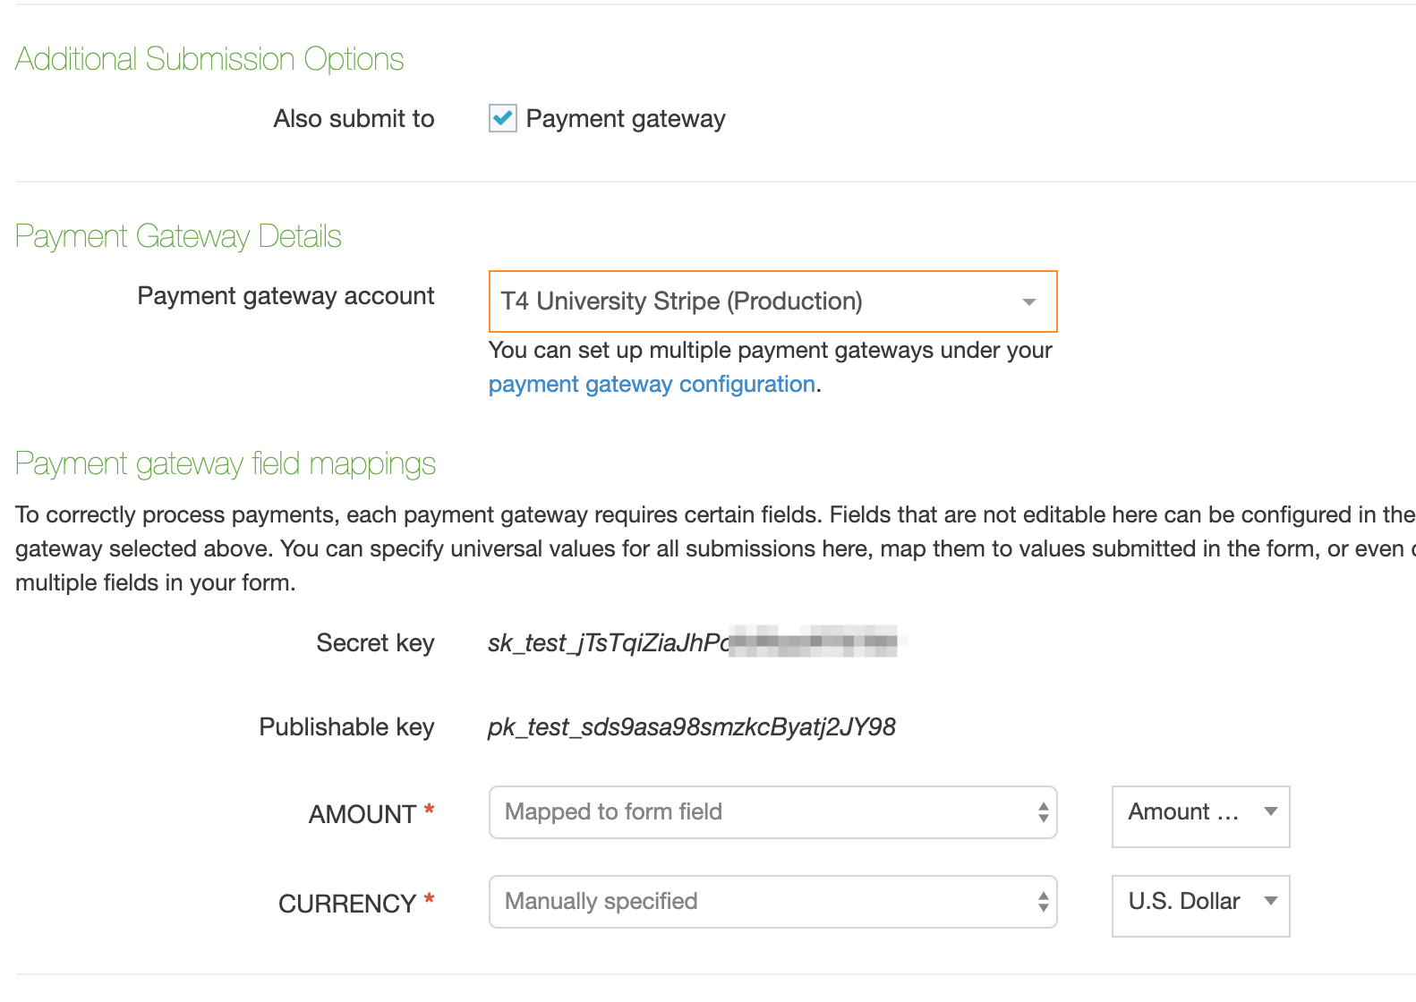Open the 'Amount …' form field dropdown

click(1183, 812)
